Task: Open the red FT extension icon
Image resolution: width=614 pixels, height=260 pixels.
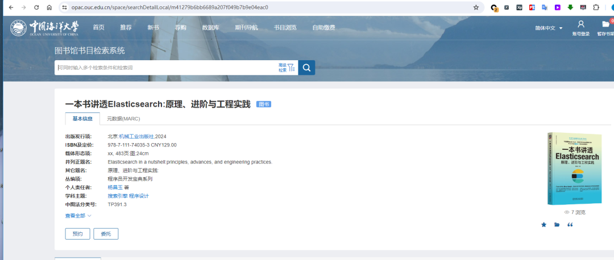Action: tap(532, 7)
